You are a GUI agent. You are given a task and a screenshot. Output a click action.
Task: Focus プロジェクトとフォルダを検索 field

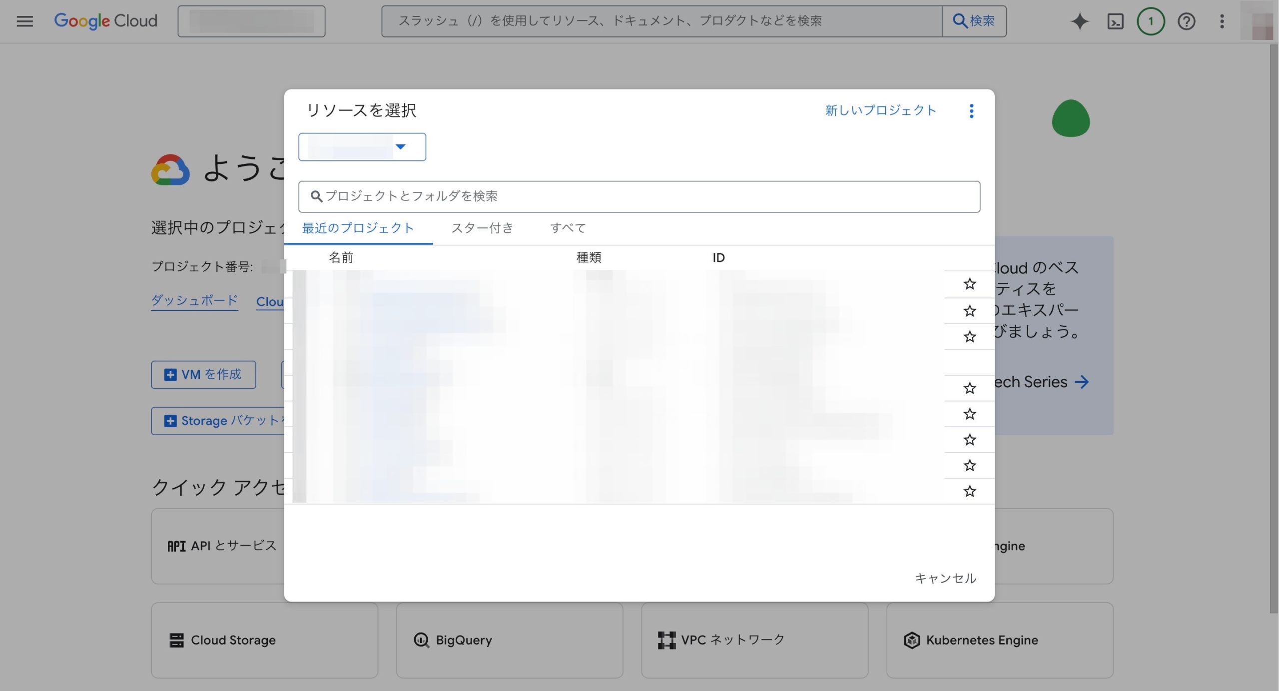point(639,196)
